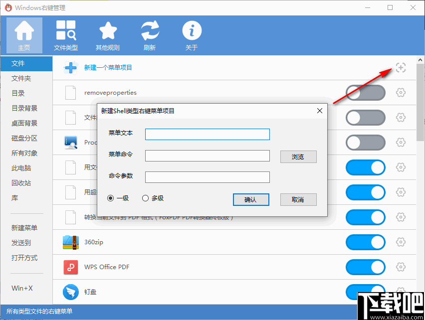425x320 pixels.
Task: Click the 钉盘 app icon in the list
Action: (x=70, y=292)
